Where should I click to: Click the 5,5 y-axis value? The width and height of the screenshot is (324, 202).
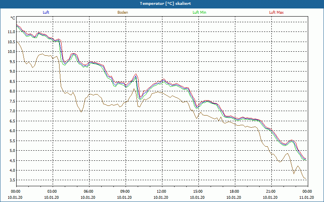coord(12,141)
